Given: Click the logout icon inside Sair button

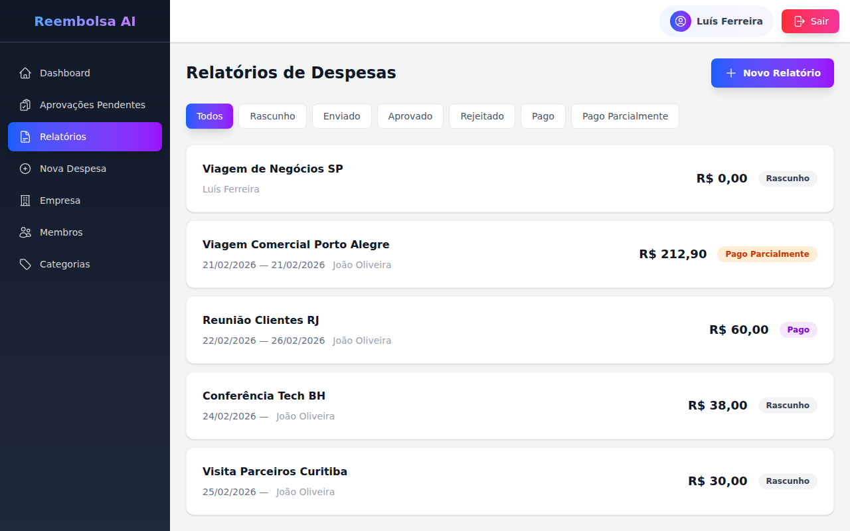Looking at the screenshot, I should 799,21.
